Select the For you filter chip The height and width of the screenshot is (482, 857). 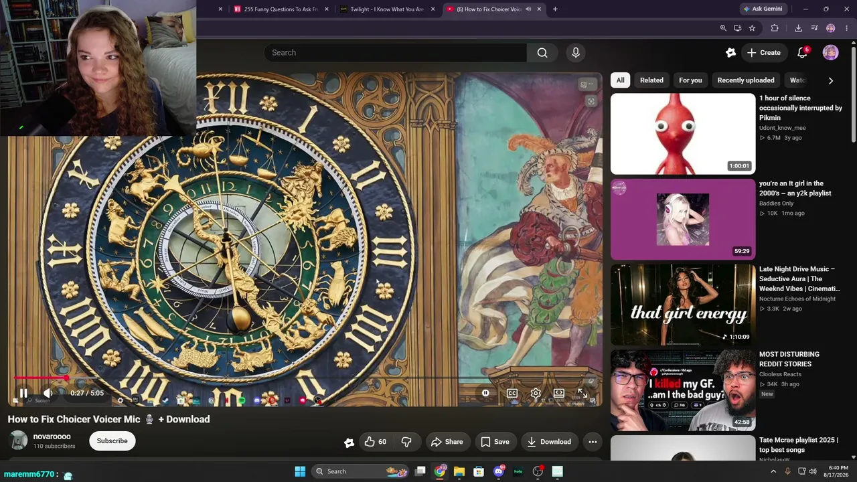(690, 80)
